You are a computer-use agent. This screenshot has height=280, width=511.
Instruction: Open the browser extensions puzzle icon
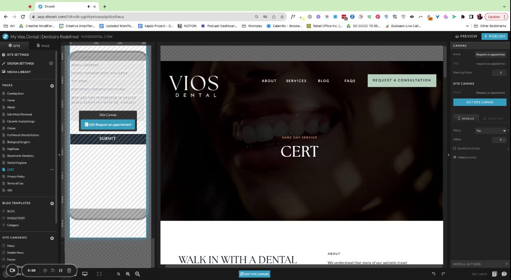[x=463, y=17]
